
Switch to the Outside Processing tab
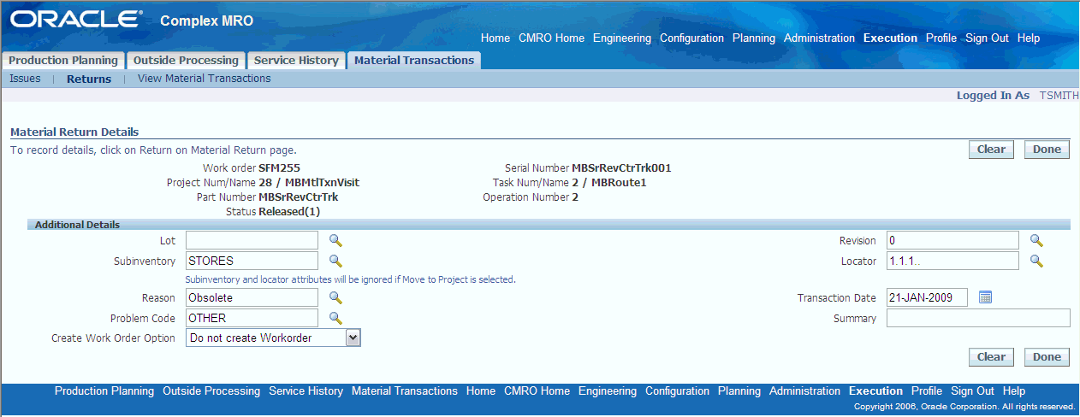(186, 61)
